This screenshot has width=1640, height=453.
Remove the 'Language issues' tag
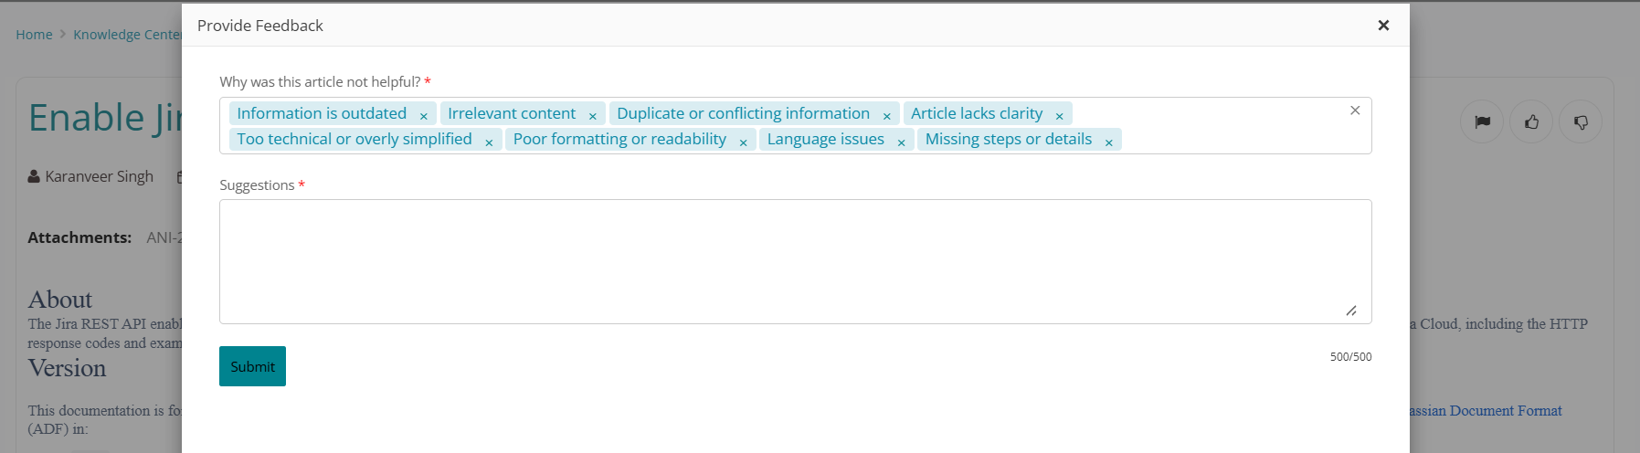click(x=901, y=142)
